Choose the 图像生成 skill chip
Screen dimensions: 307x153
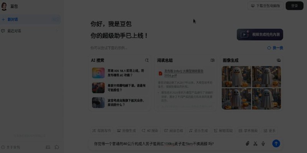[x=127, y=131]
